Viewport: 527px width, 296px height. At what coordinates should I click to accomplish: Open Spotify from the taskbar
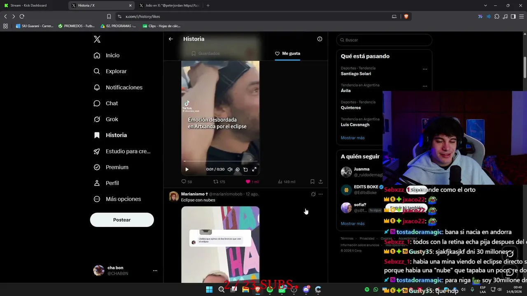270,289
